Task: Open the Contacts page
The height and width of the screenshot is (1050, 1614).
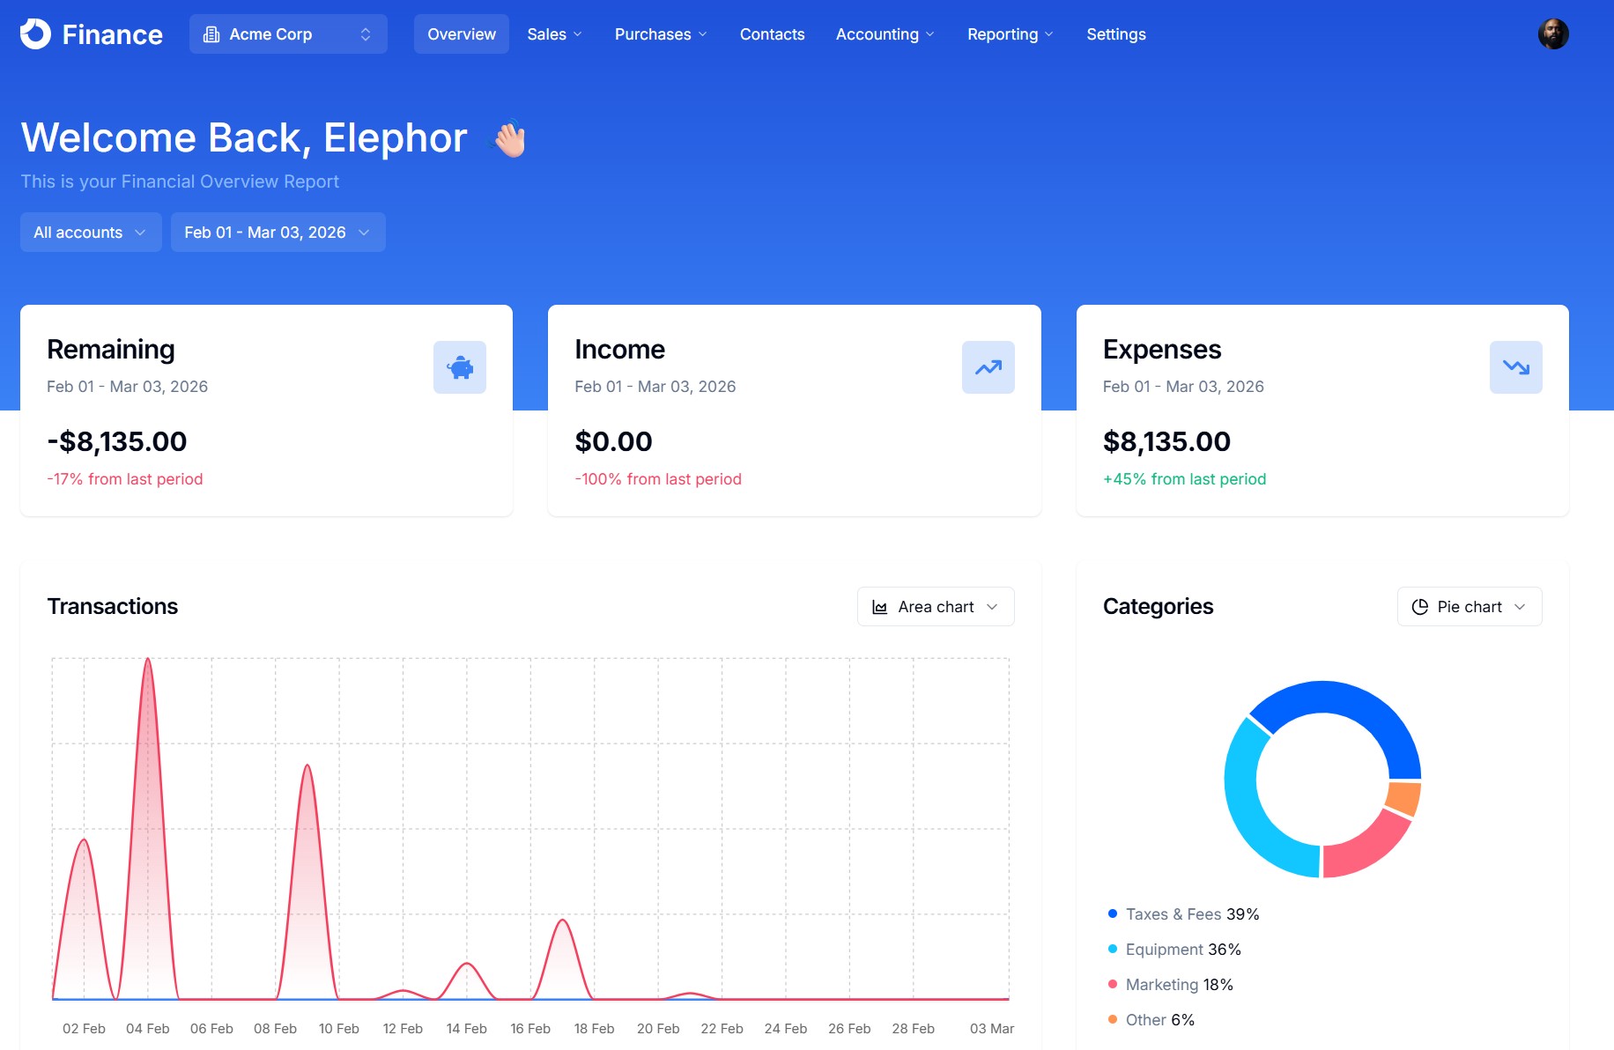Action: [772, 33]
